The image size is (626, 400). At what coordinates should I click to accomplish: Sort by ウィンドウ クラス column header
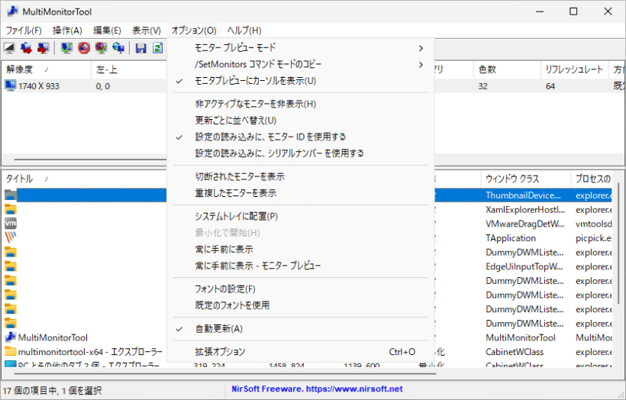click(525, 179)
